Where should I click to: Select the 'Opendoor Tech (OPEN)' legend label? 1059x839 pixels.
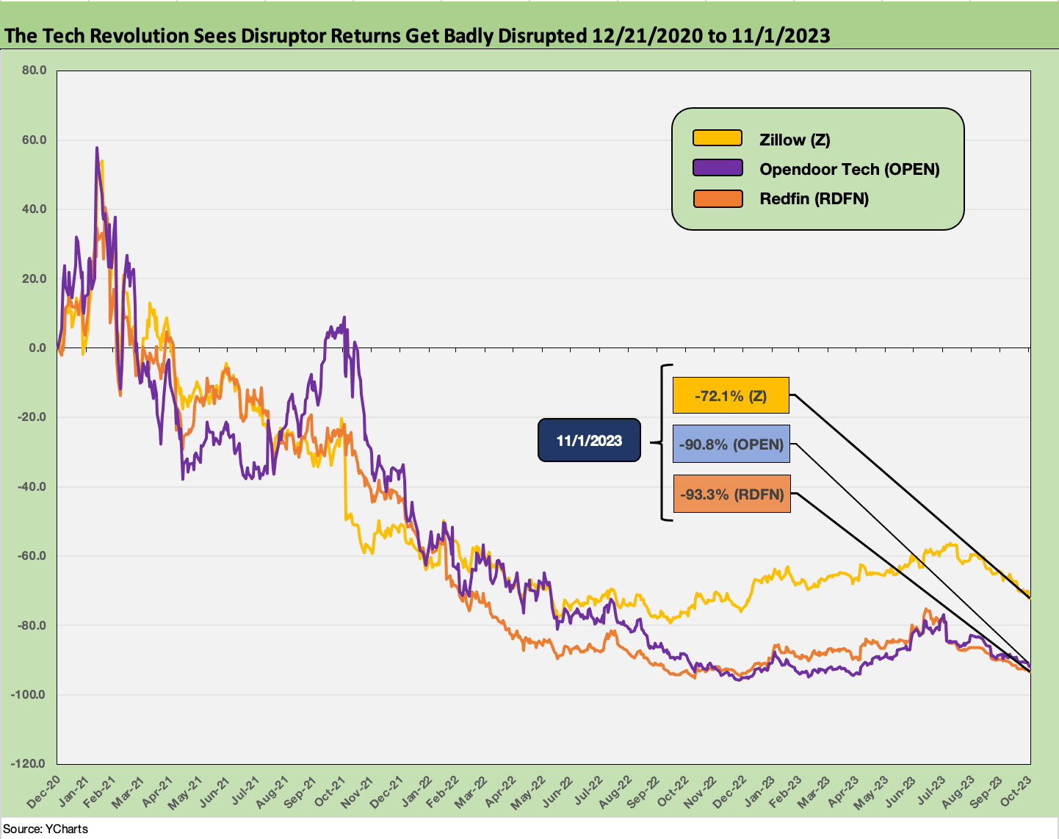point(850,169)
